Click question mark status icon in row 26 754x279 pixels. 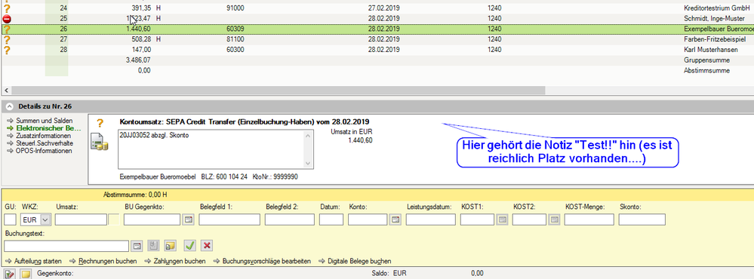(7, 29)
